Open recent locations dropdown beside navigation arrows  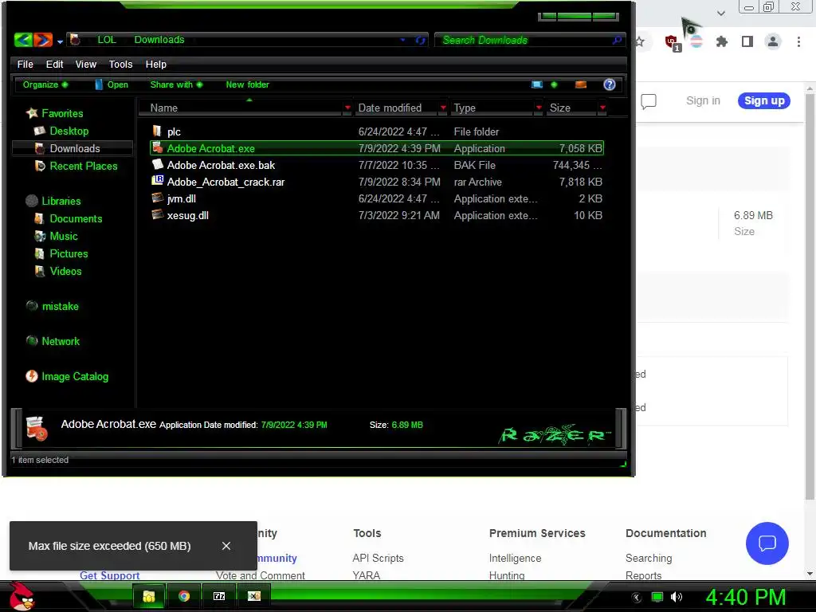point(60,41)
